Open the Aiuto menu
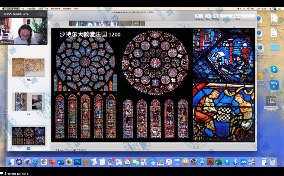Image resolution: width=284 pixels, height=176 pixels. point(76,9)
